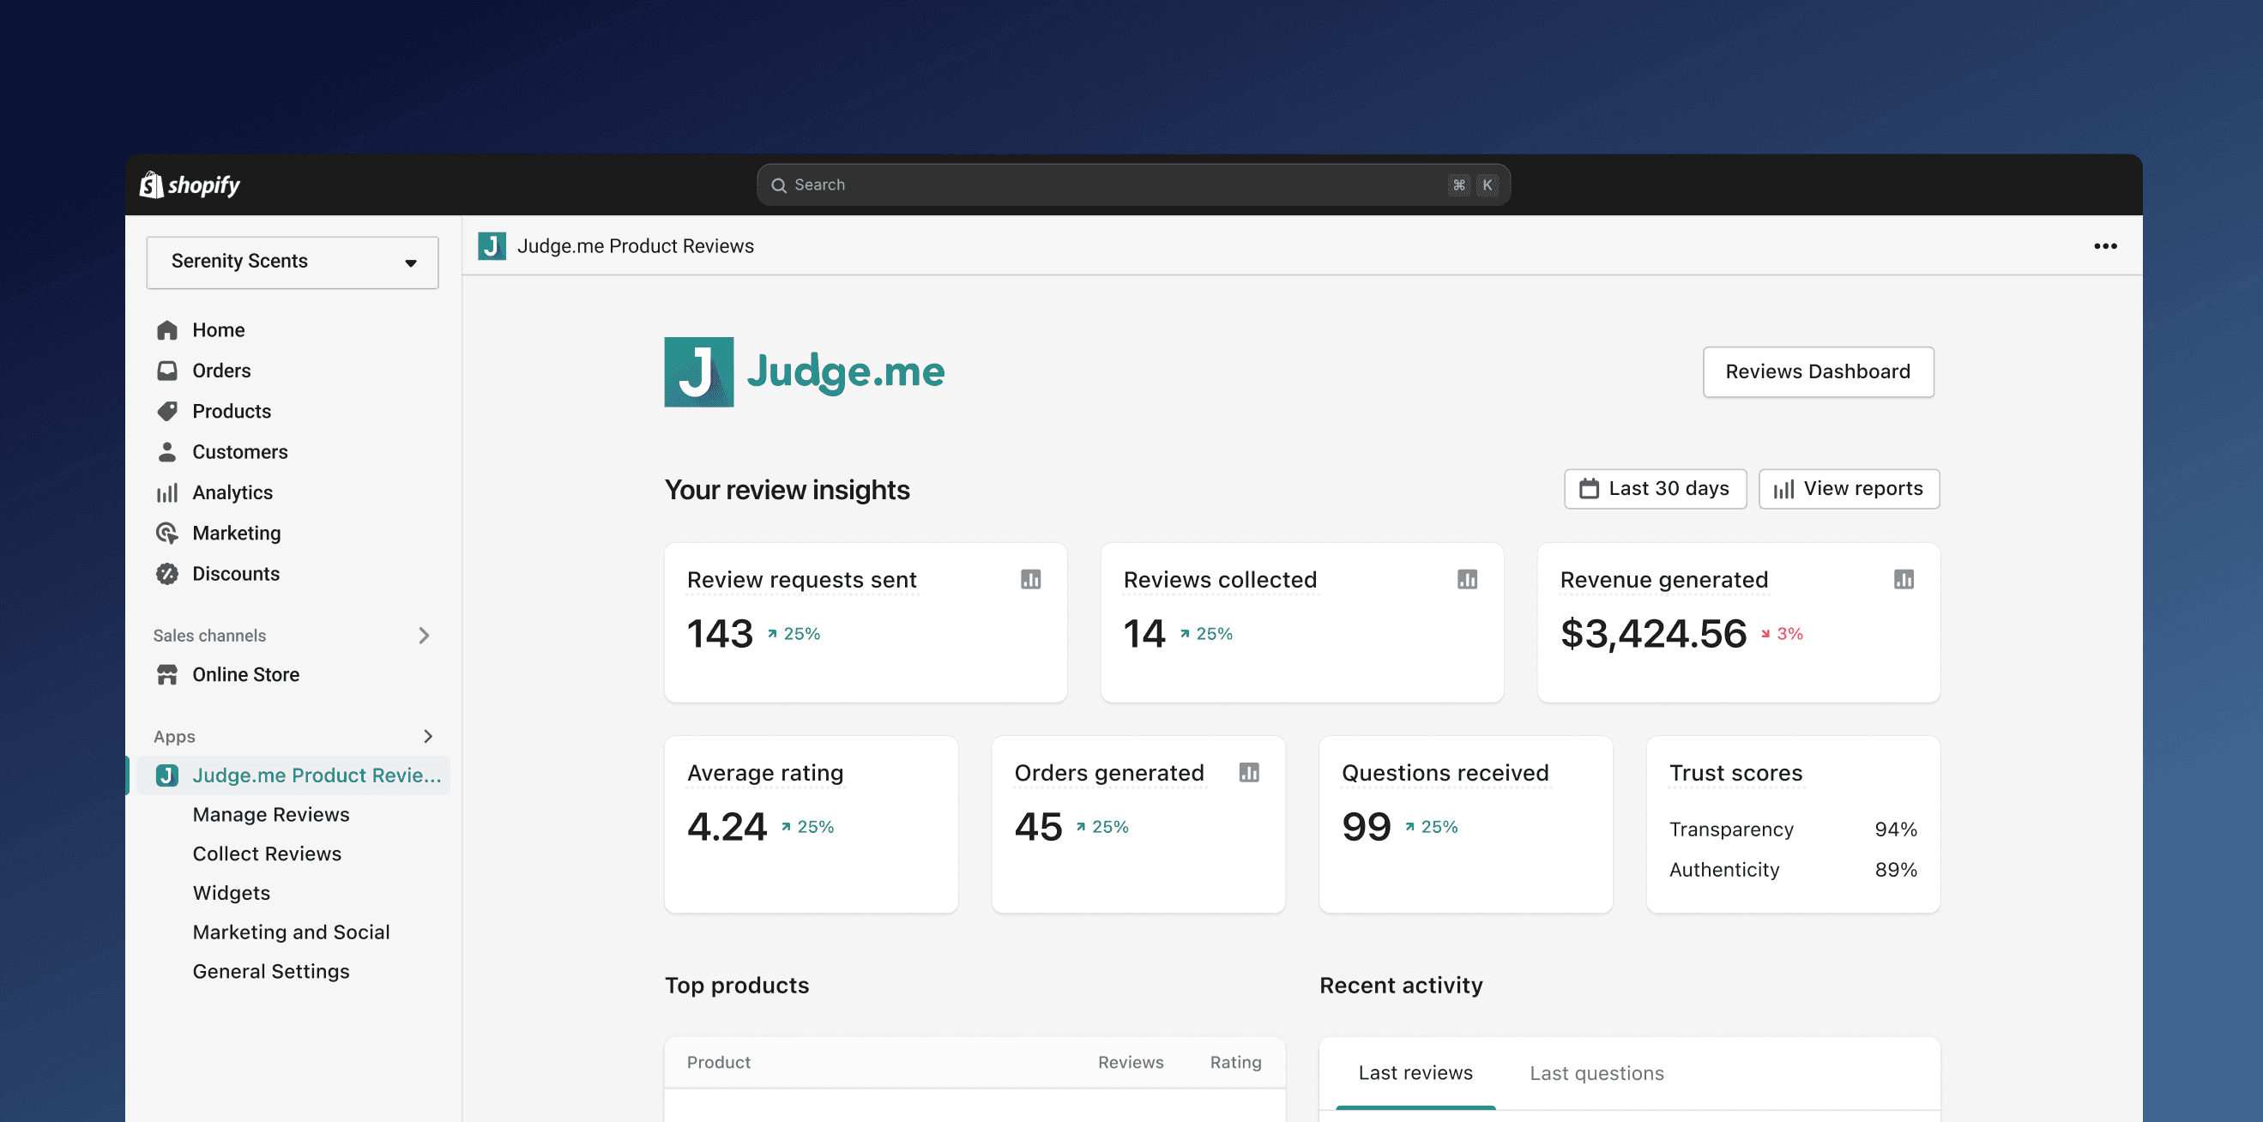This screenshot has height=1122, width=2263.
Task: Open the Last 30 days date range picker
Action: click(1654, 488)
